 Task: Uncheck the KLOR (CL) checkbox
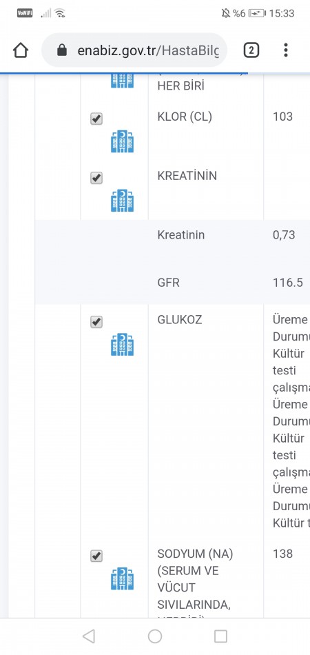pyautogui.click(x=96, y=119)
